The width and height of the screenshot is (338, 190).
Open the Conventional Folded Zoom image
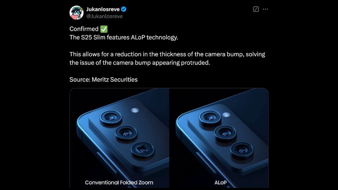[120, 138]
